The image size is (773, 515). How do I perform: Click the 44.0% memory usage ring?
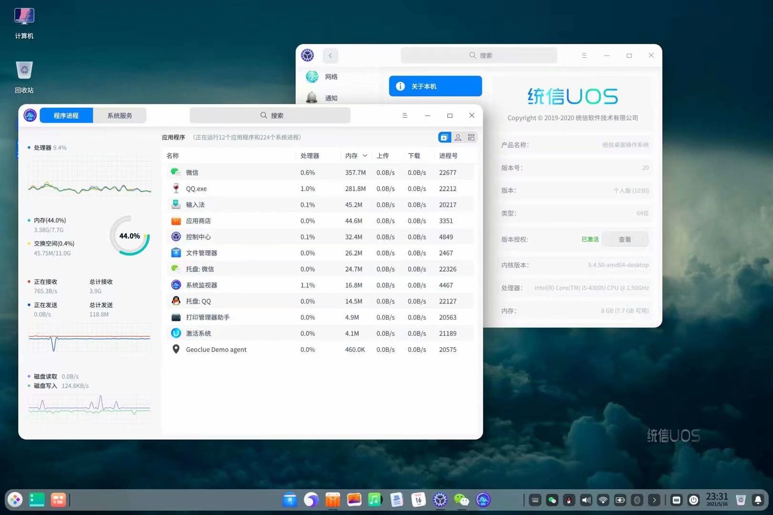click(130, 236)
